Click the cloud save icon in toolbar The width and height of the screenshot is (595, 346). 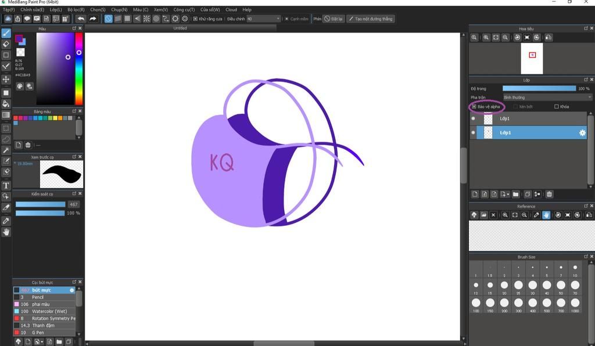pyautogui.click(x=8, y=19)
